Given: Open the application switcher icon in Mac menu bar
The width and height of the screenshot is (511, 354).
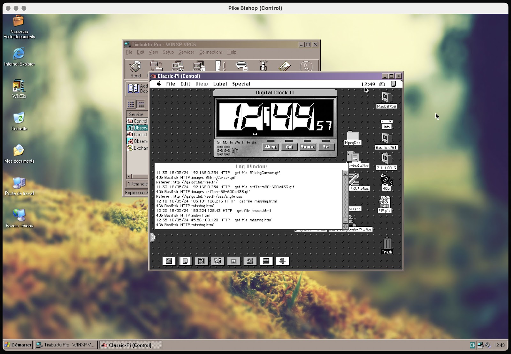Looking at the screenshot, I should click(x=393, y=84).
